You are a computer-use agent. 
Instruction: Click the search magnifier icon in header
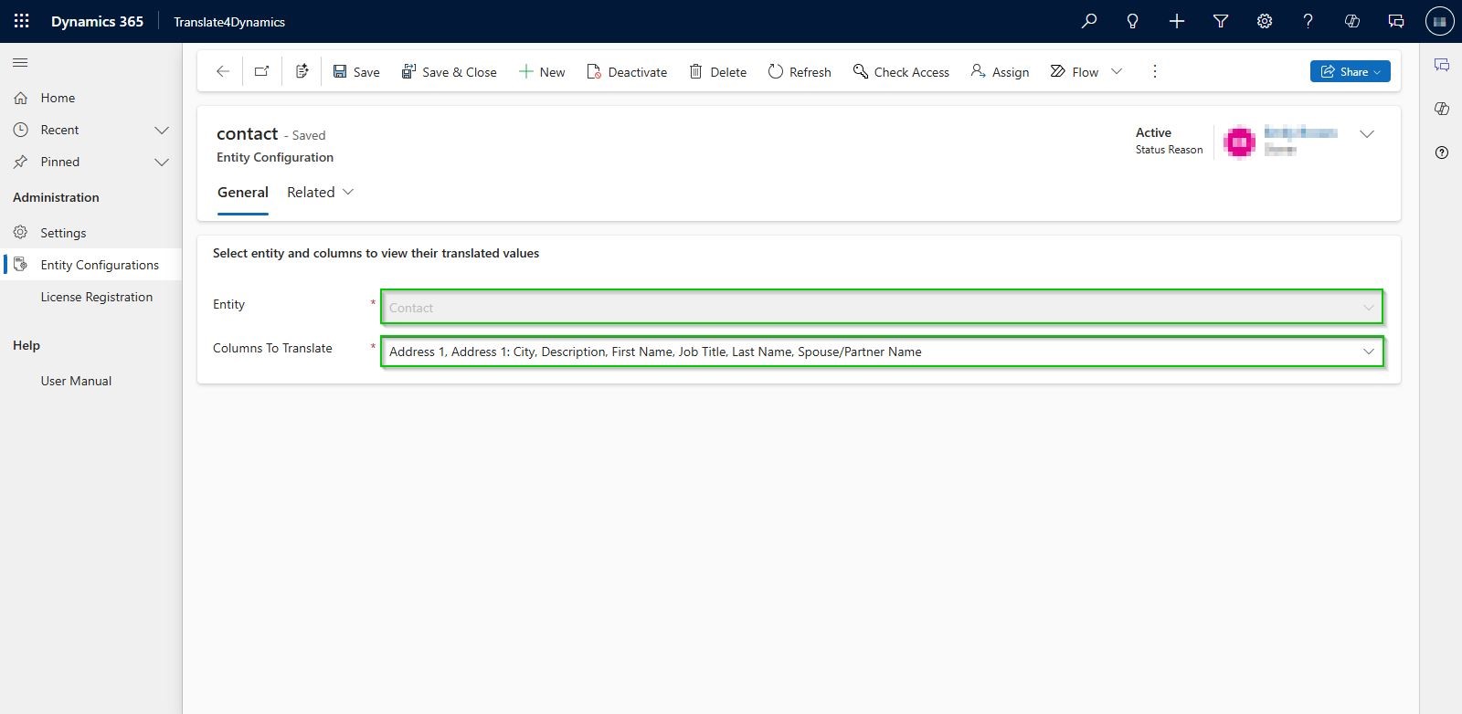1088,21
